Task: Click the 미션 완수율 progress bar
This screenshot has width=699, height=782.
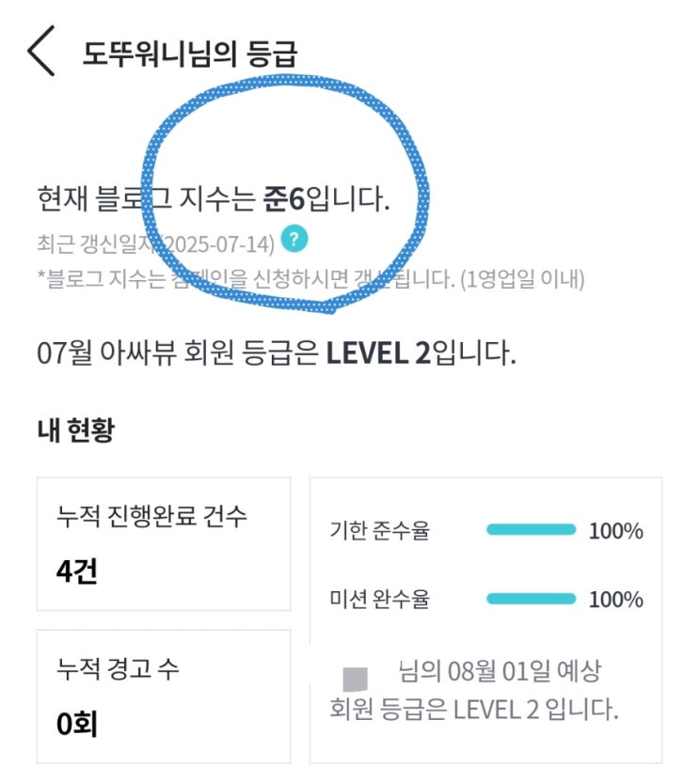Action: [x=531, y=598]
